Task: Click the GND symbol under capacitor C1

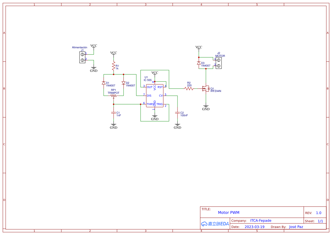Action: coord(113,124)
